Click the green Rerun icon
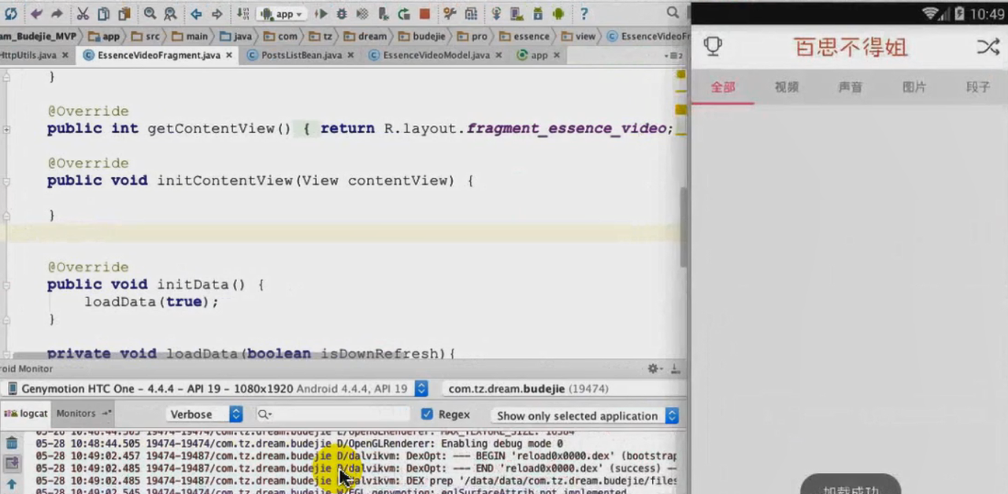Viewport: 1008px width, 494px height. click(403, 13)
